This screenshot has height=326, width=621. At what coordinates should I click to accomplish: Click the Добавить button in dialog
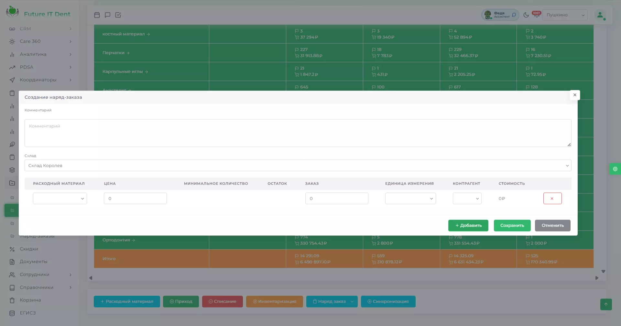pyautogui.click(x=468, y=225)
